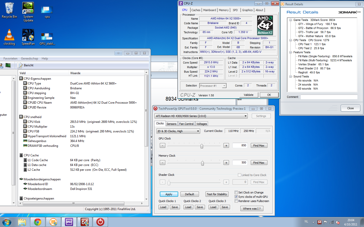The image size is (364, 227).
Task: Click the GPU Clock value field 850
Action: 240,146
